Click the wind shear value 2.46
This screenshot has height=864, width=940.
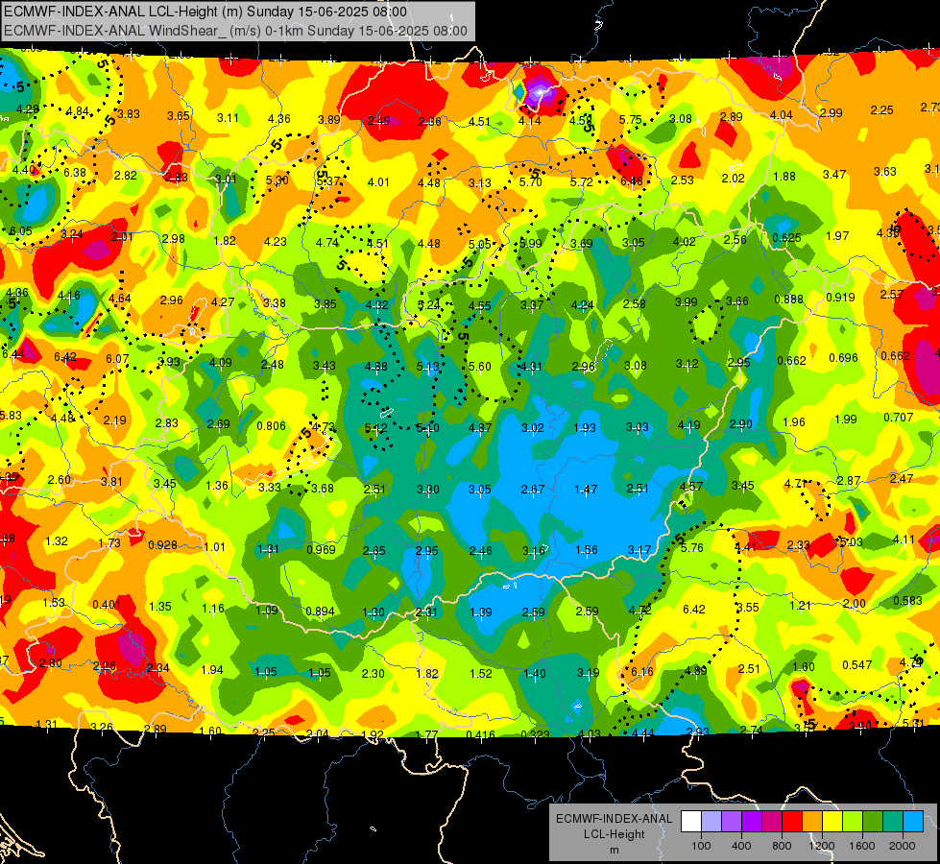click(480, 550)
